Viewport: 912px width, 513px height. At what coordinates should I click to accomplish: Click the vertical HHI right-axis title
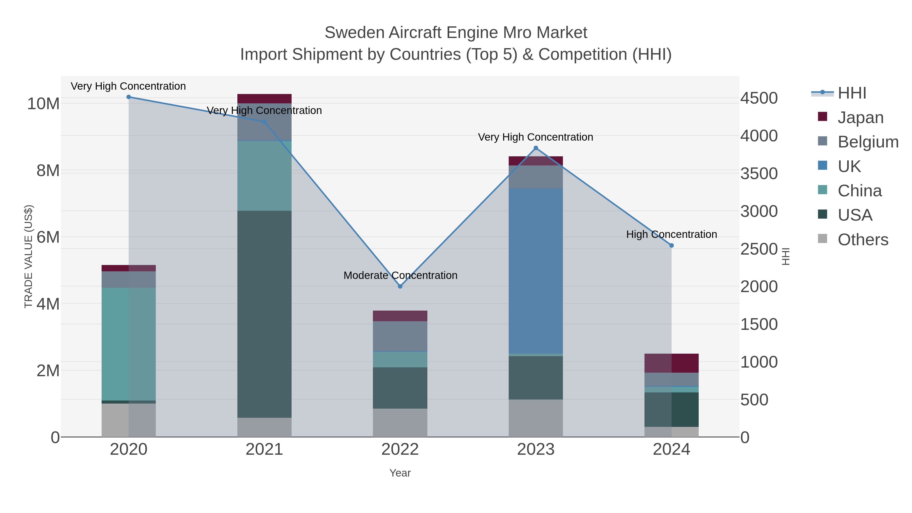(786, 256)
